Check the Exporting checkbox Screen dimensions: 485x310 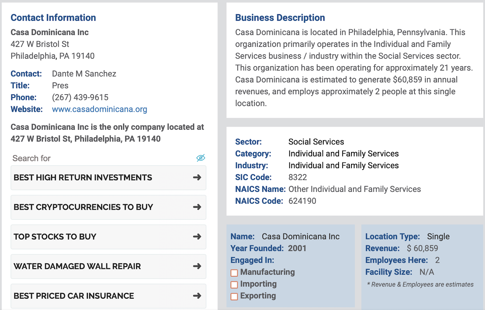[234, 296]
